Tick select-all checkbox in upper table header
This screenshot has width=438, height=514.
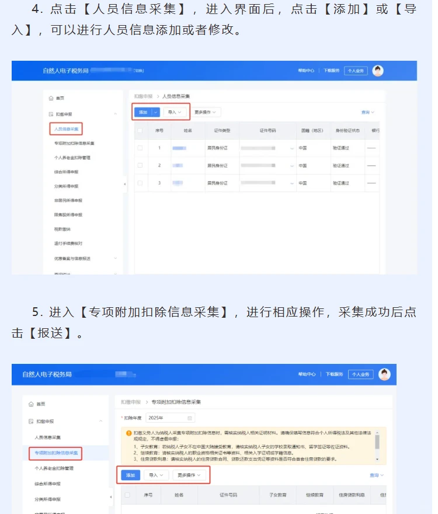(x=140, y=131)
